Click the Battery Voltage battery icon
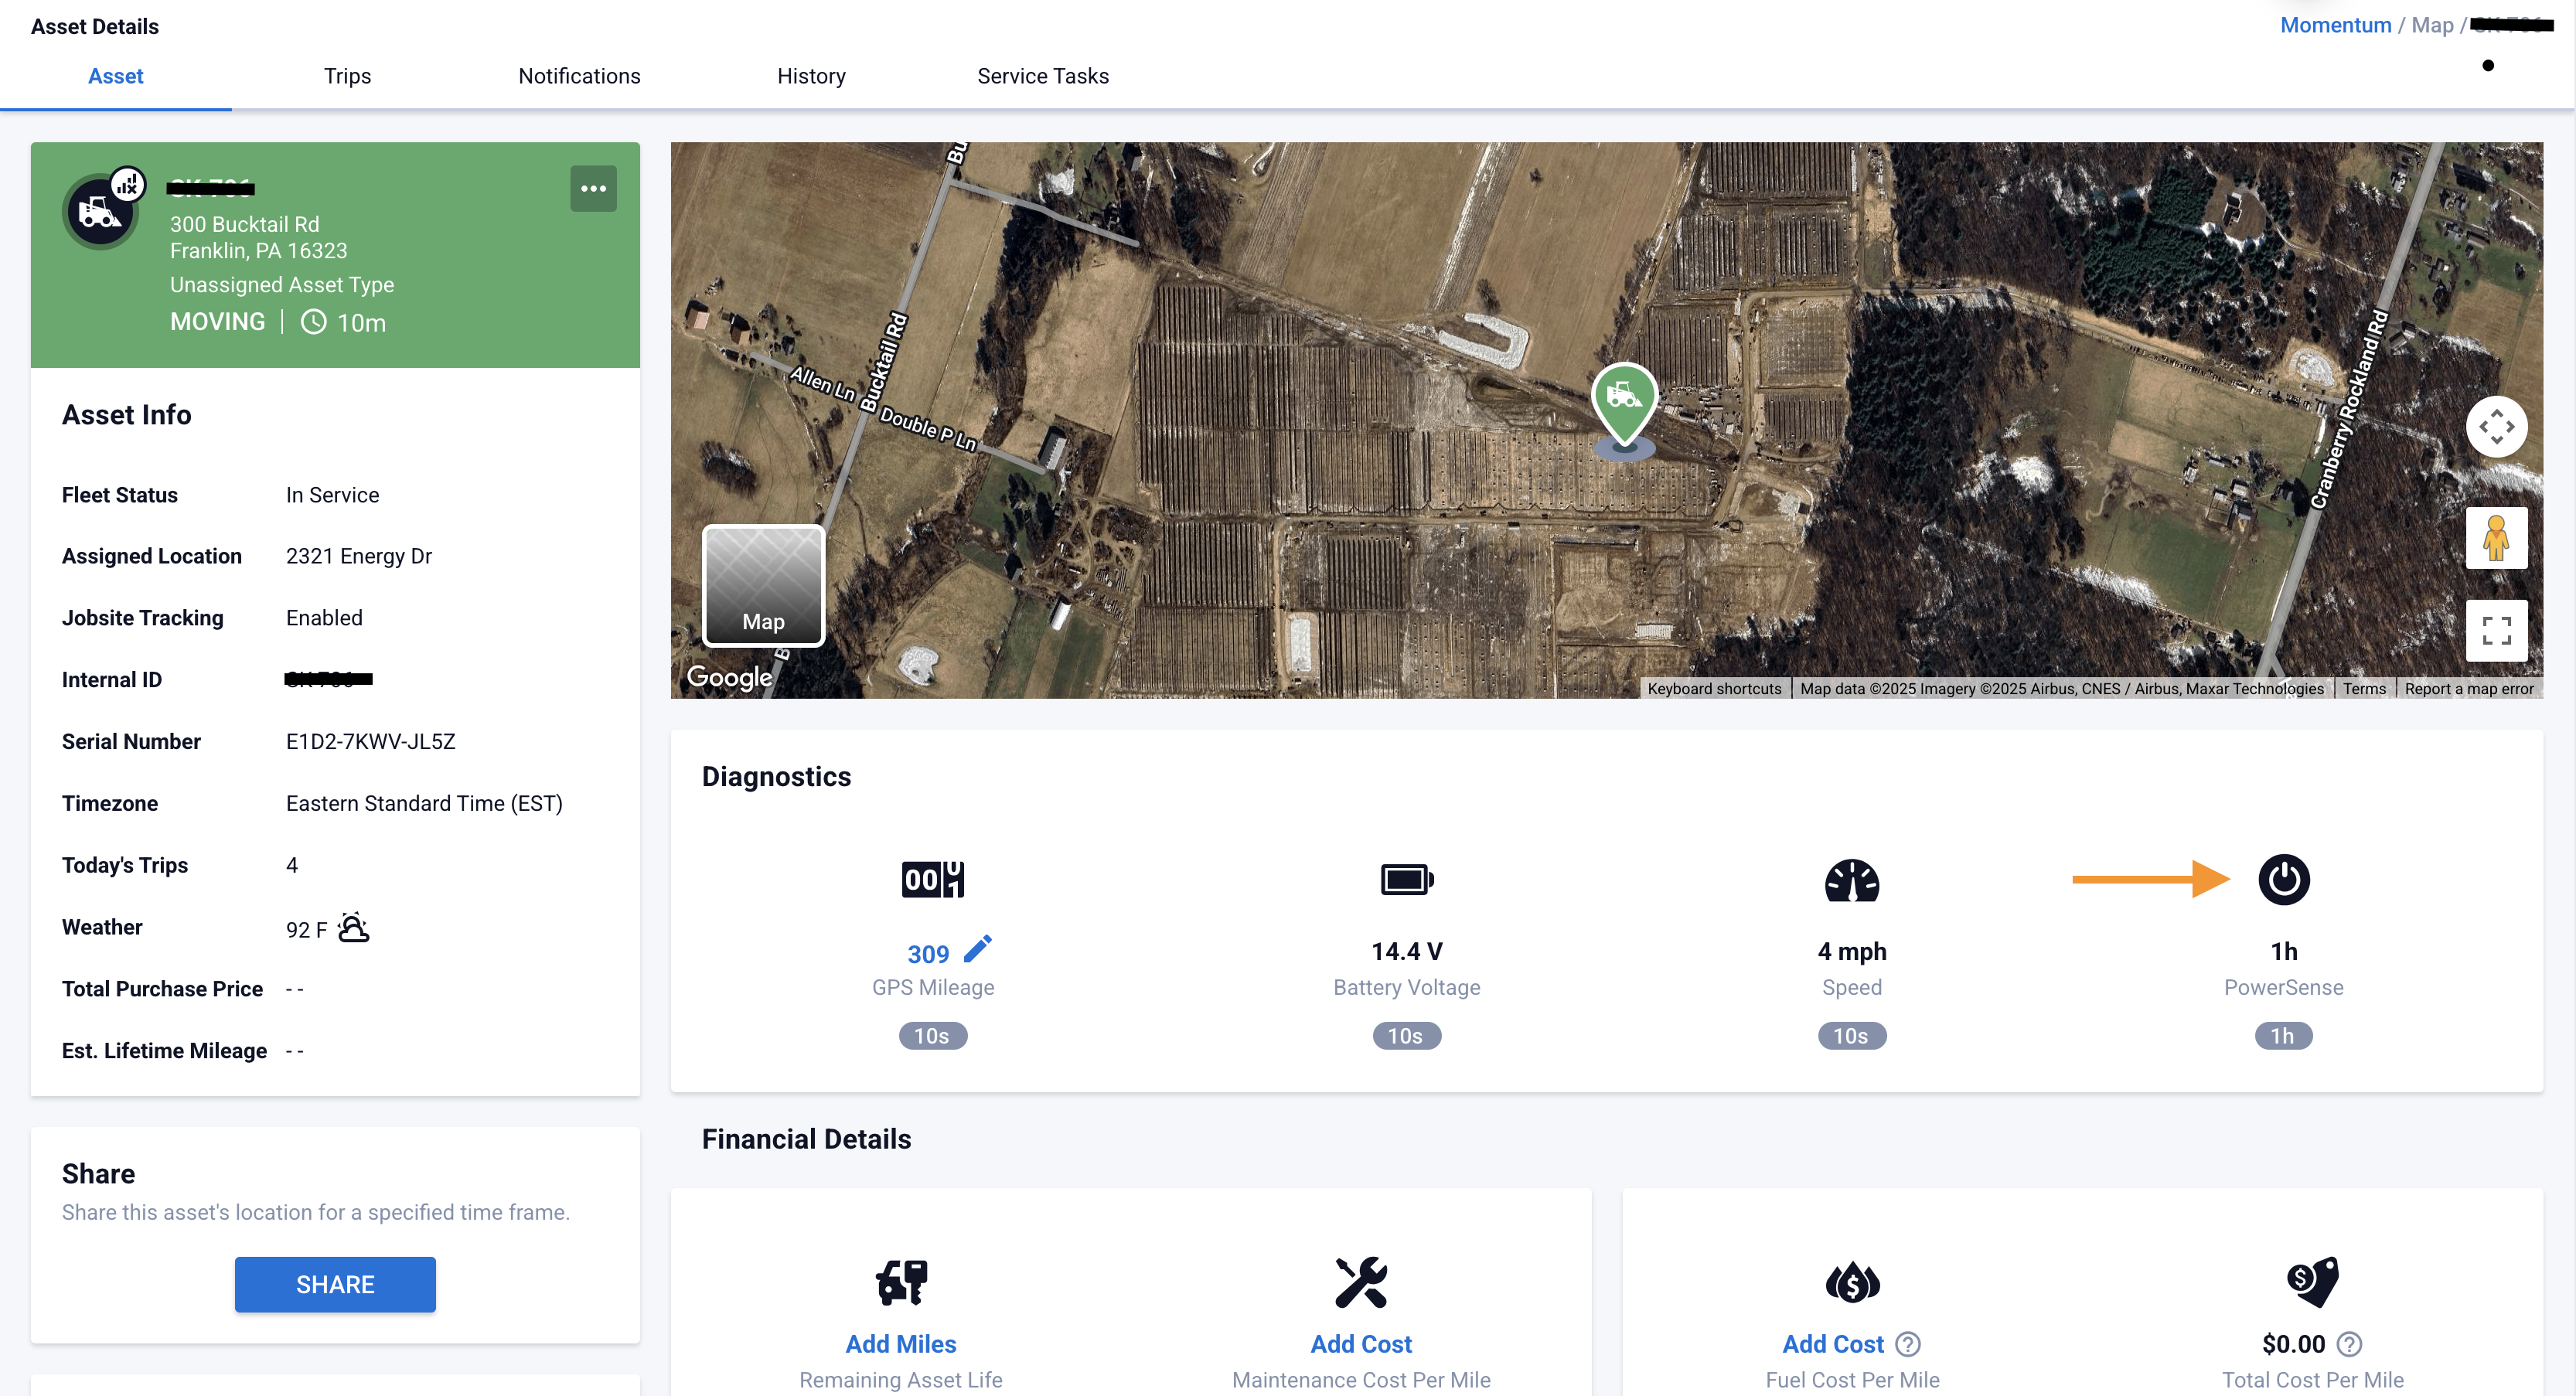The image size is (2576, 1396). point(1406,880)
